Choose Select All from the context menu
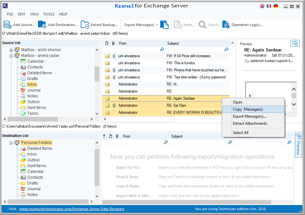305x215 pixels. click(x=253, y=133)
